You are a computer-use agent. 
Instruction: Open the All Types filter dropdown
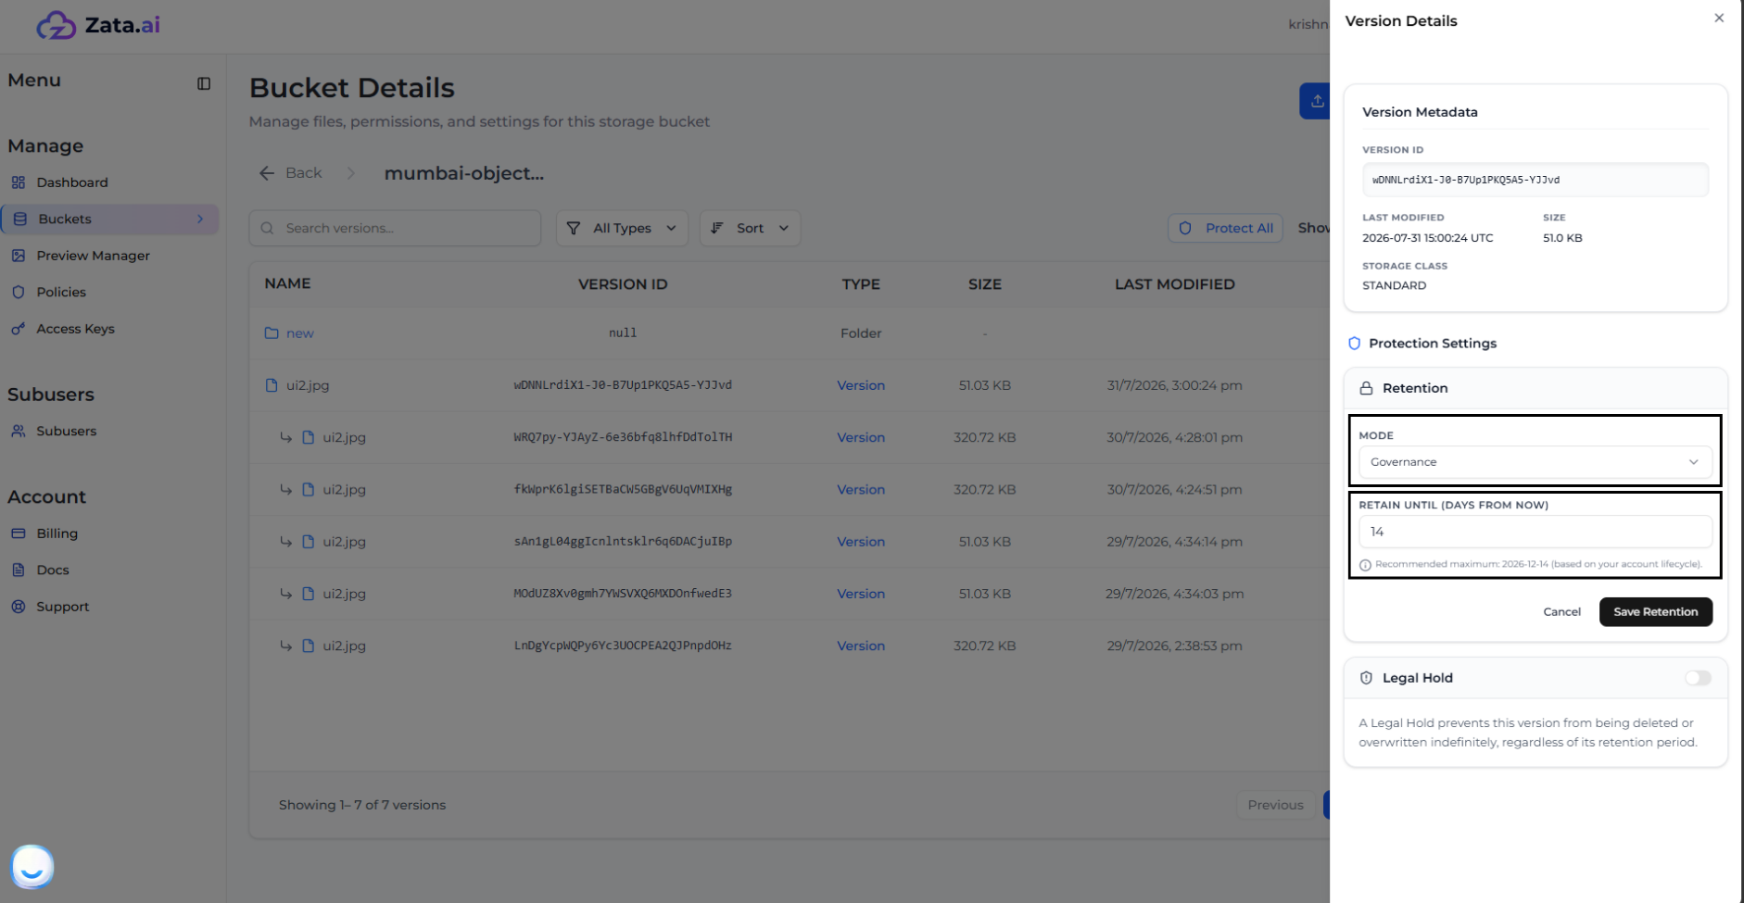[622, 228]
